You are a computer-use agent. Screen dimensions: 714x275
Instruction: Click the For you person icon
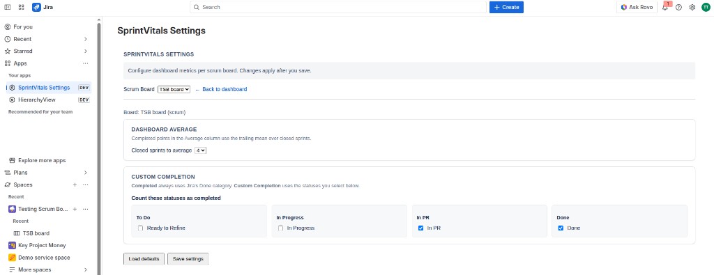(7, 27)
